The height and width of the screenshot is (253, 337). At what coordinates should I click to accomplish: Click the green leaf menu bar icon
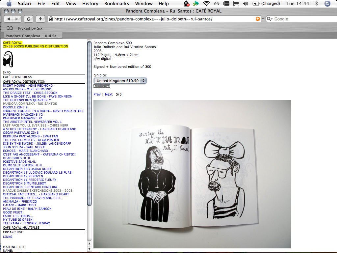point(196,3)
